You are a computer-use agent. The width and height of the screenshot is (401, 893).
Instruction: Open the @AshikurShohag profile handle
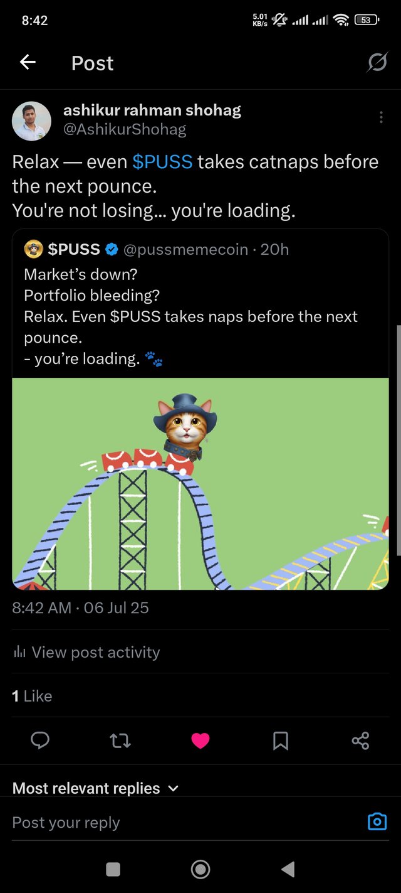(x=125, y=130)
